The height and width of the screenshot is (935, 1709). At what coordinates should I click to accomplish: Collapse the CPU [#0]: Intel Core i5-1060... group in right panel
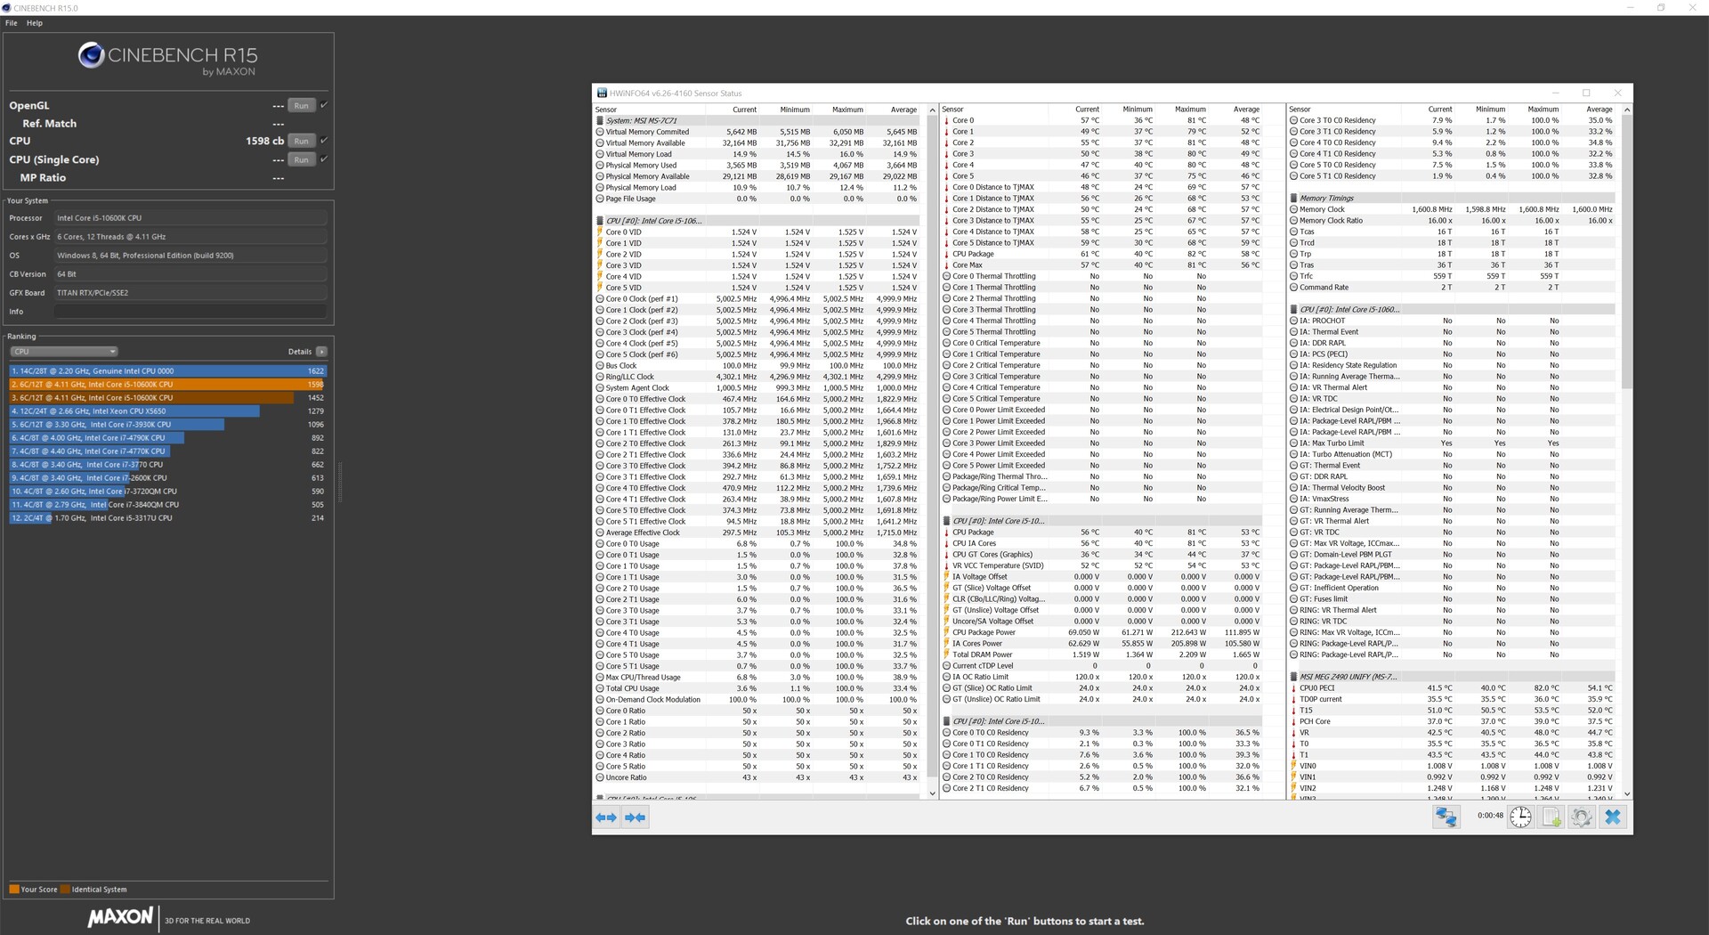[x=1451, y=310]
